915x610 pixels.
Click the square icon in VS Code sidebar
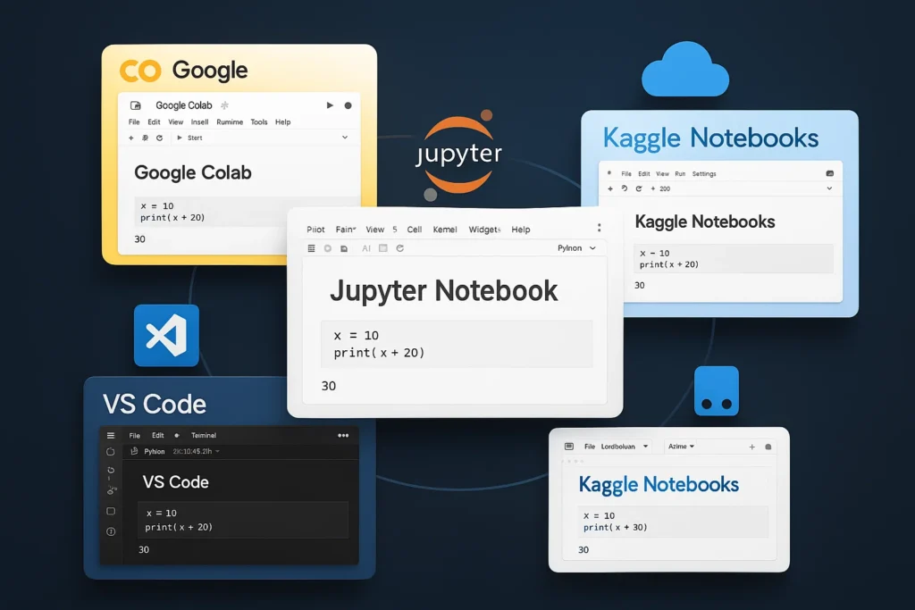click(x=111, y=512)
